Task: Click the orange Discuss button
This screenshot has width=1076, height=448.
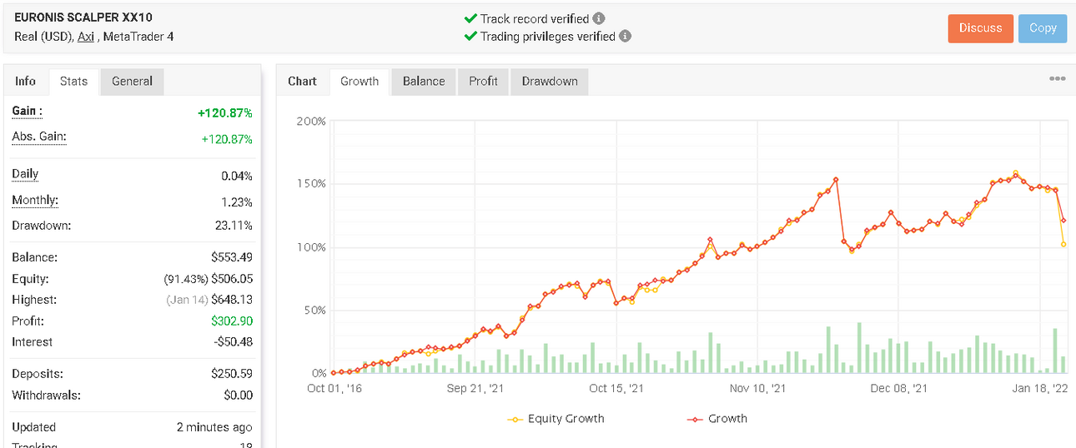Action: coord(980,28)
